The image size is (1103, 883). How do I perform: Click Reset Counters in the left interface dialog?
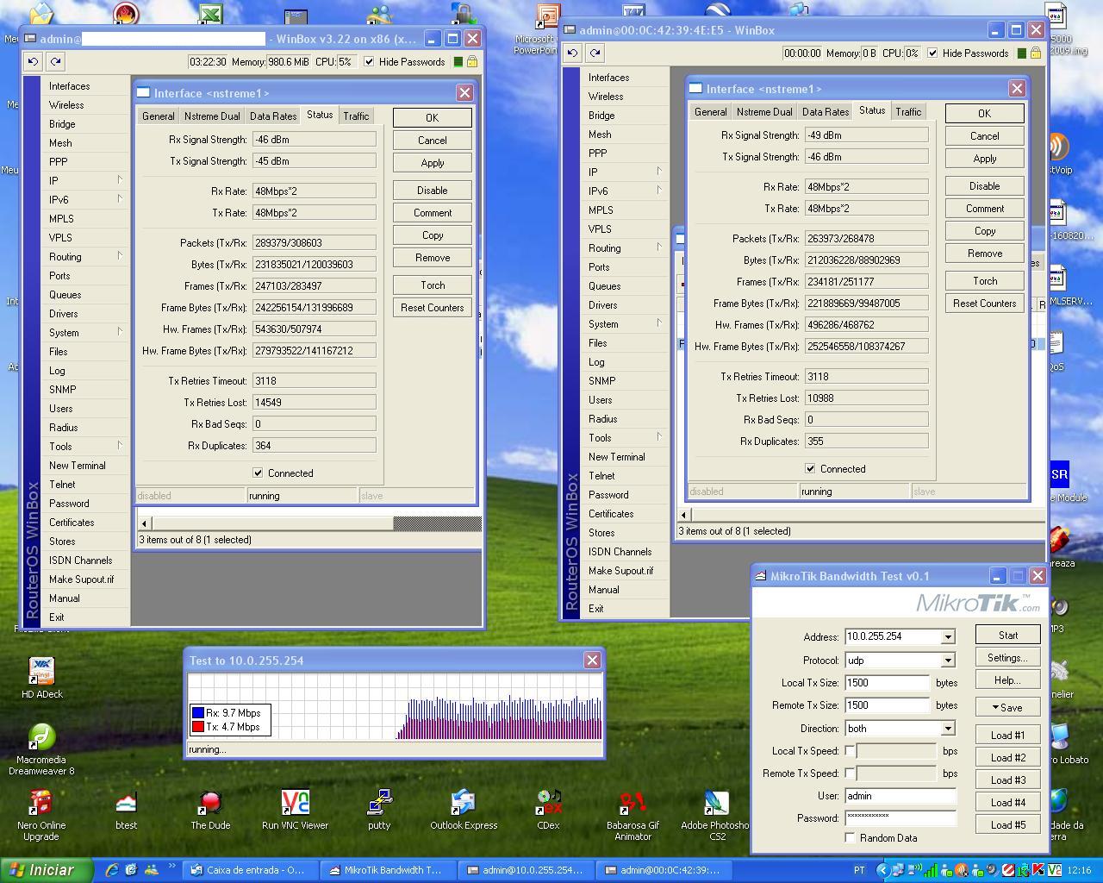coord(432,308)
